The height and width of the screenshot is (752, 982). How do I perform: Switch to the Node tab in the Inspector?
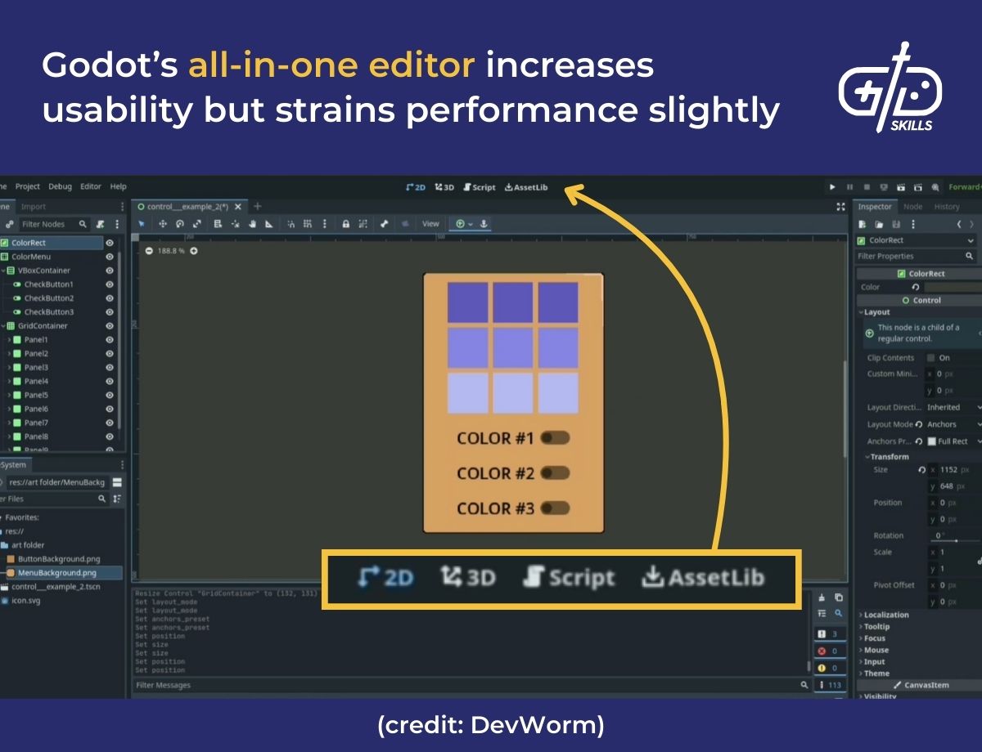(913, 206)
